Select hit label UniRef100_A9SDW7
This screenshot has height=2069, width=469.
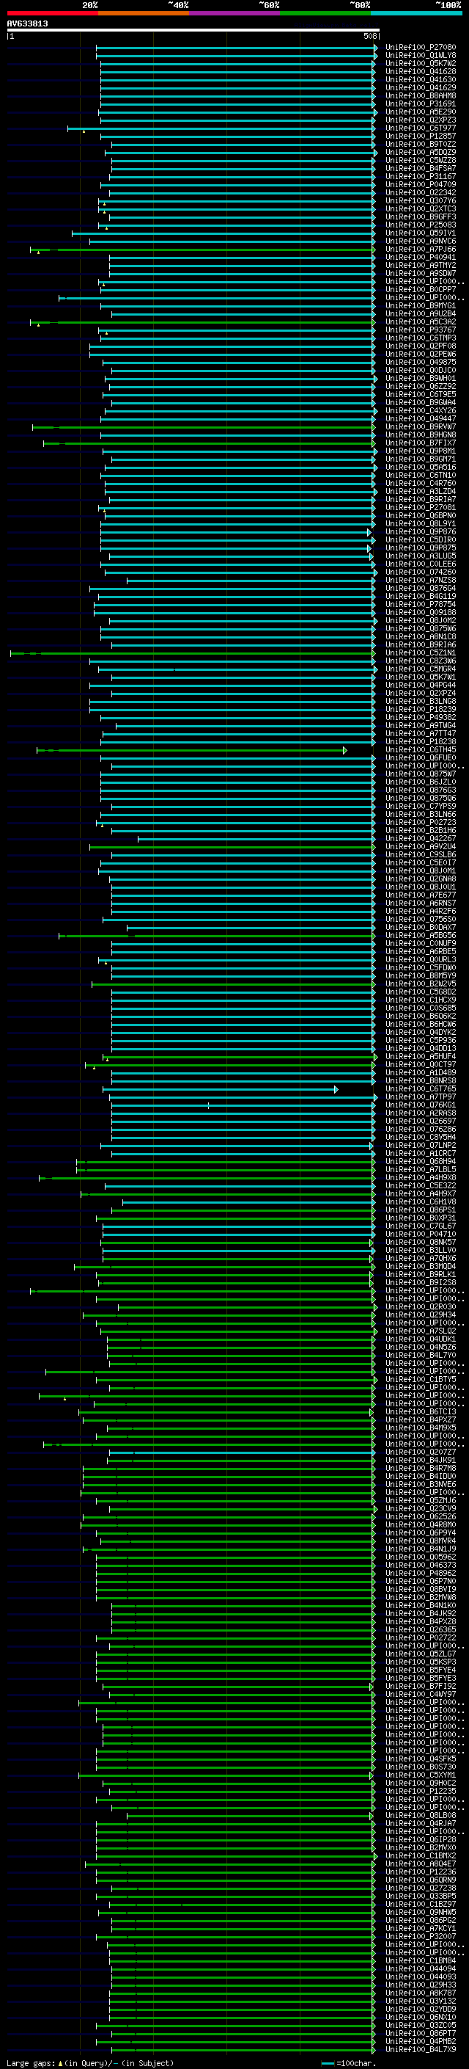(420, 274)
